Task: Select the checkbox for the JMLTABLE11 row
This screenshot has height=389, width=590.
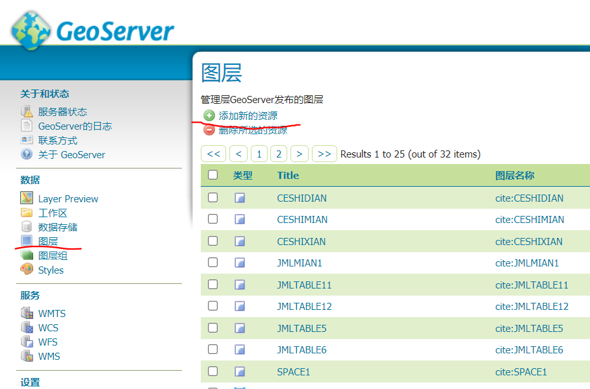Action: pos(212,285)
